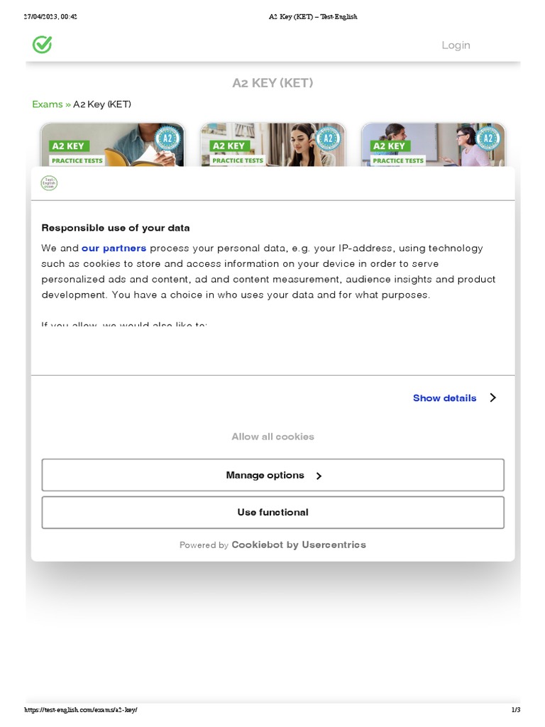Click the A2 Key (KET) breadcrumb text
This screenshot has height=727, width=545.
pyautogui.click(x=102, y=104)
